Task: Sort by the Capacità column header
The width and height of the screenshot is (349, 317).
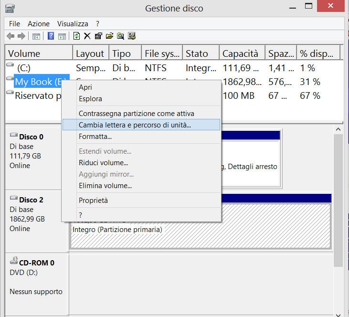Action: [243, 53]
